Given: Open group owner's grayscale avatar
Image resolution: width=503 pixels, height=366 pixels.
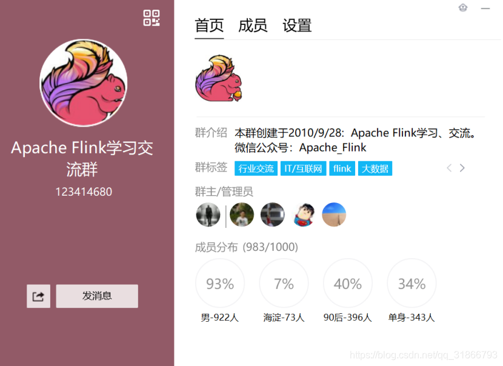Looking at the screenshot, I should click(208, 215).
